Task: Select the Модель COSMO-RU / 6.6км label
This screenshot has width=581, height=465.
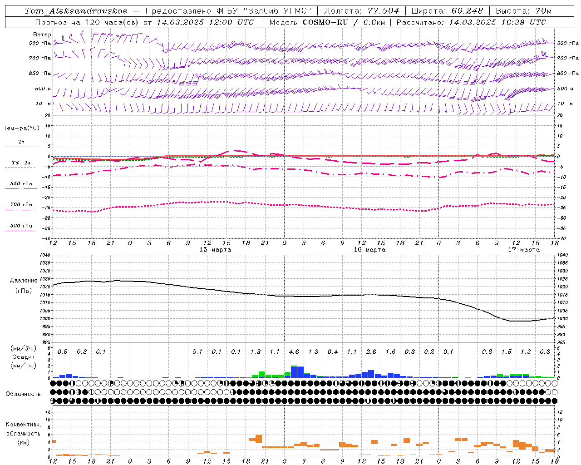Action: point(327,22)
